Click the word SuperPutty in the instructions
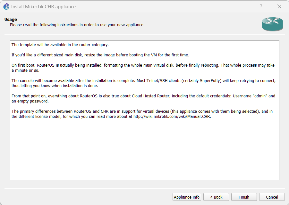Viewport: 289px width, 205px height. (x=210, y=81)
